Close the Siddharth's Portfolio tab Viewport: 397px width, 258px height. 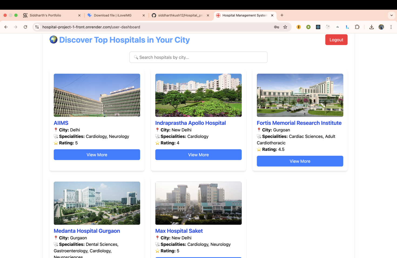(x=79, y=15)
